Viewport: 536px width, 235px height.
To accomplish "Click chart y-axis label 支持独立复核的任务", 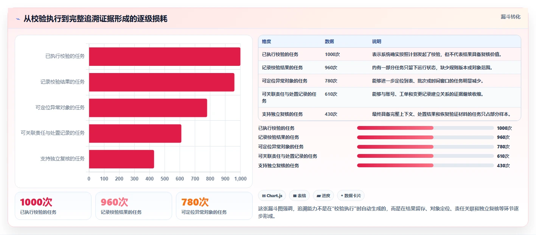I will [x=63, y=159].
